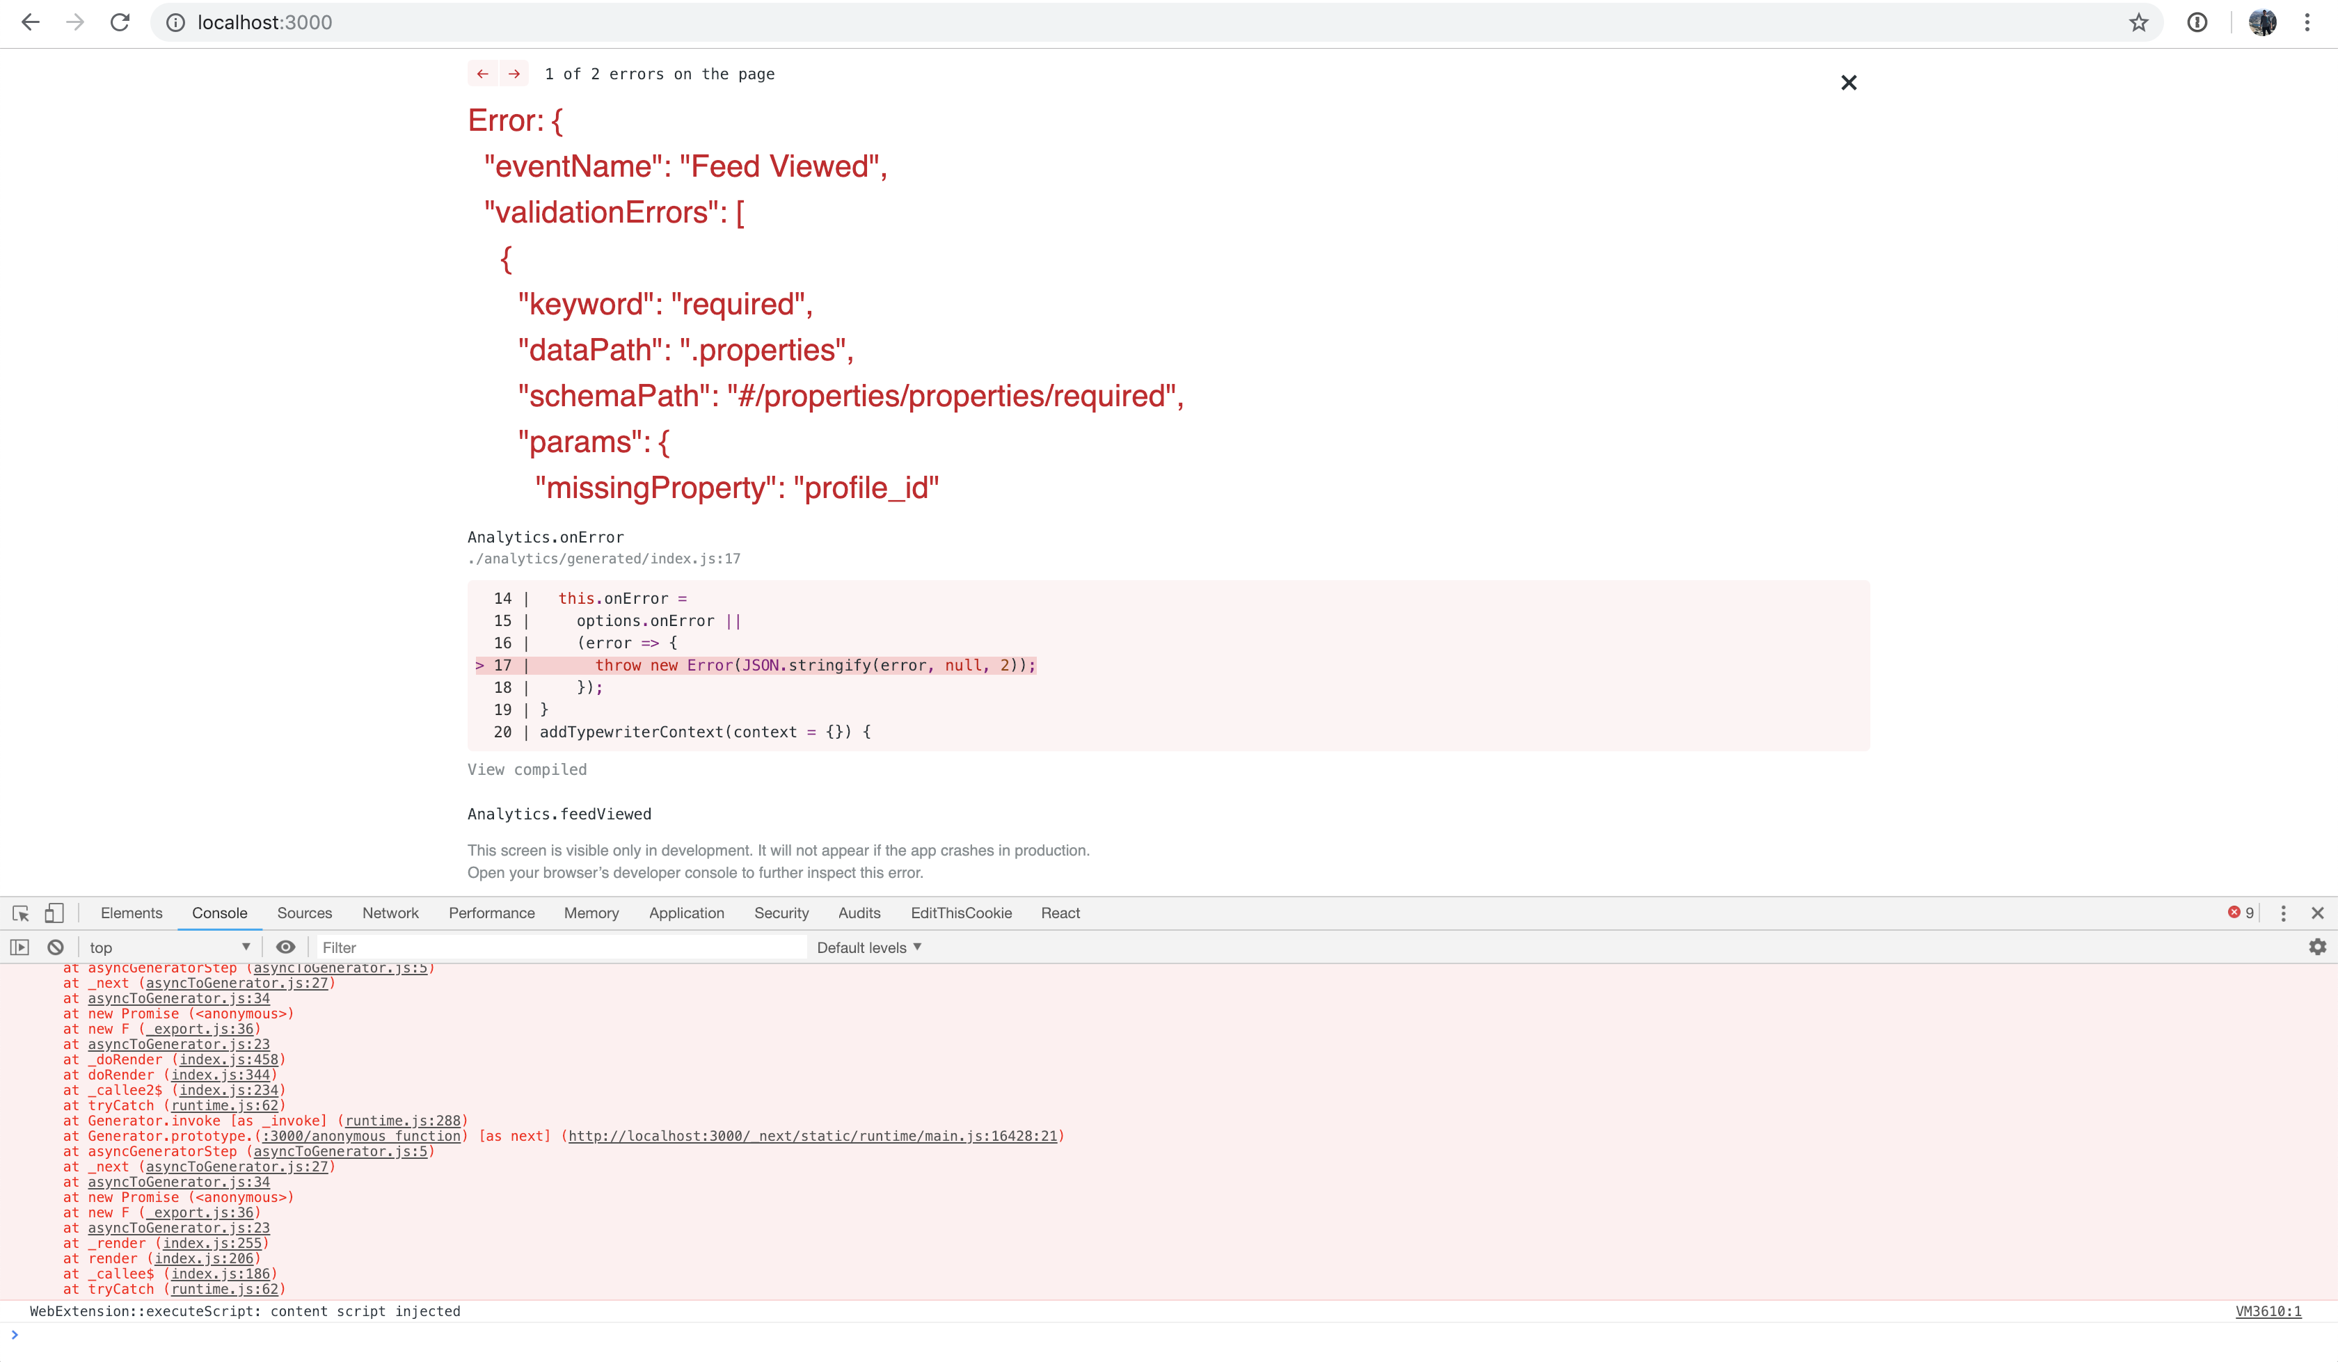2338x1362 pixels.
Task: Select the Console tab
Action: click(220, 913)
